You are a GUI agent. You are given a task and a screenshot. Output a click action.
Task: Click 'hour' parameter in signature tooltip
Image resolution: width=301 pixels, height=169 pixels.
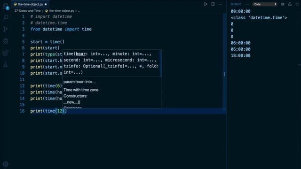[x=80, y=54]
